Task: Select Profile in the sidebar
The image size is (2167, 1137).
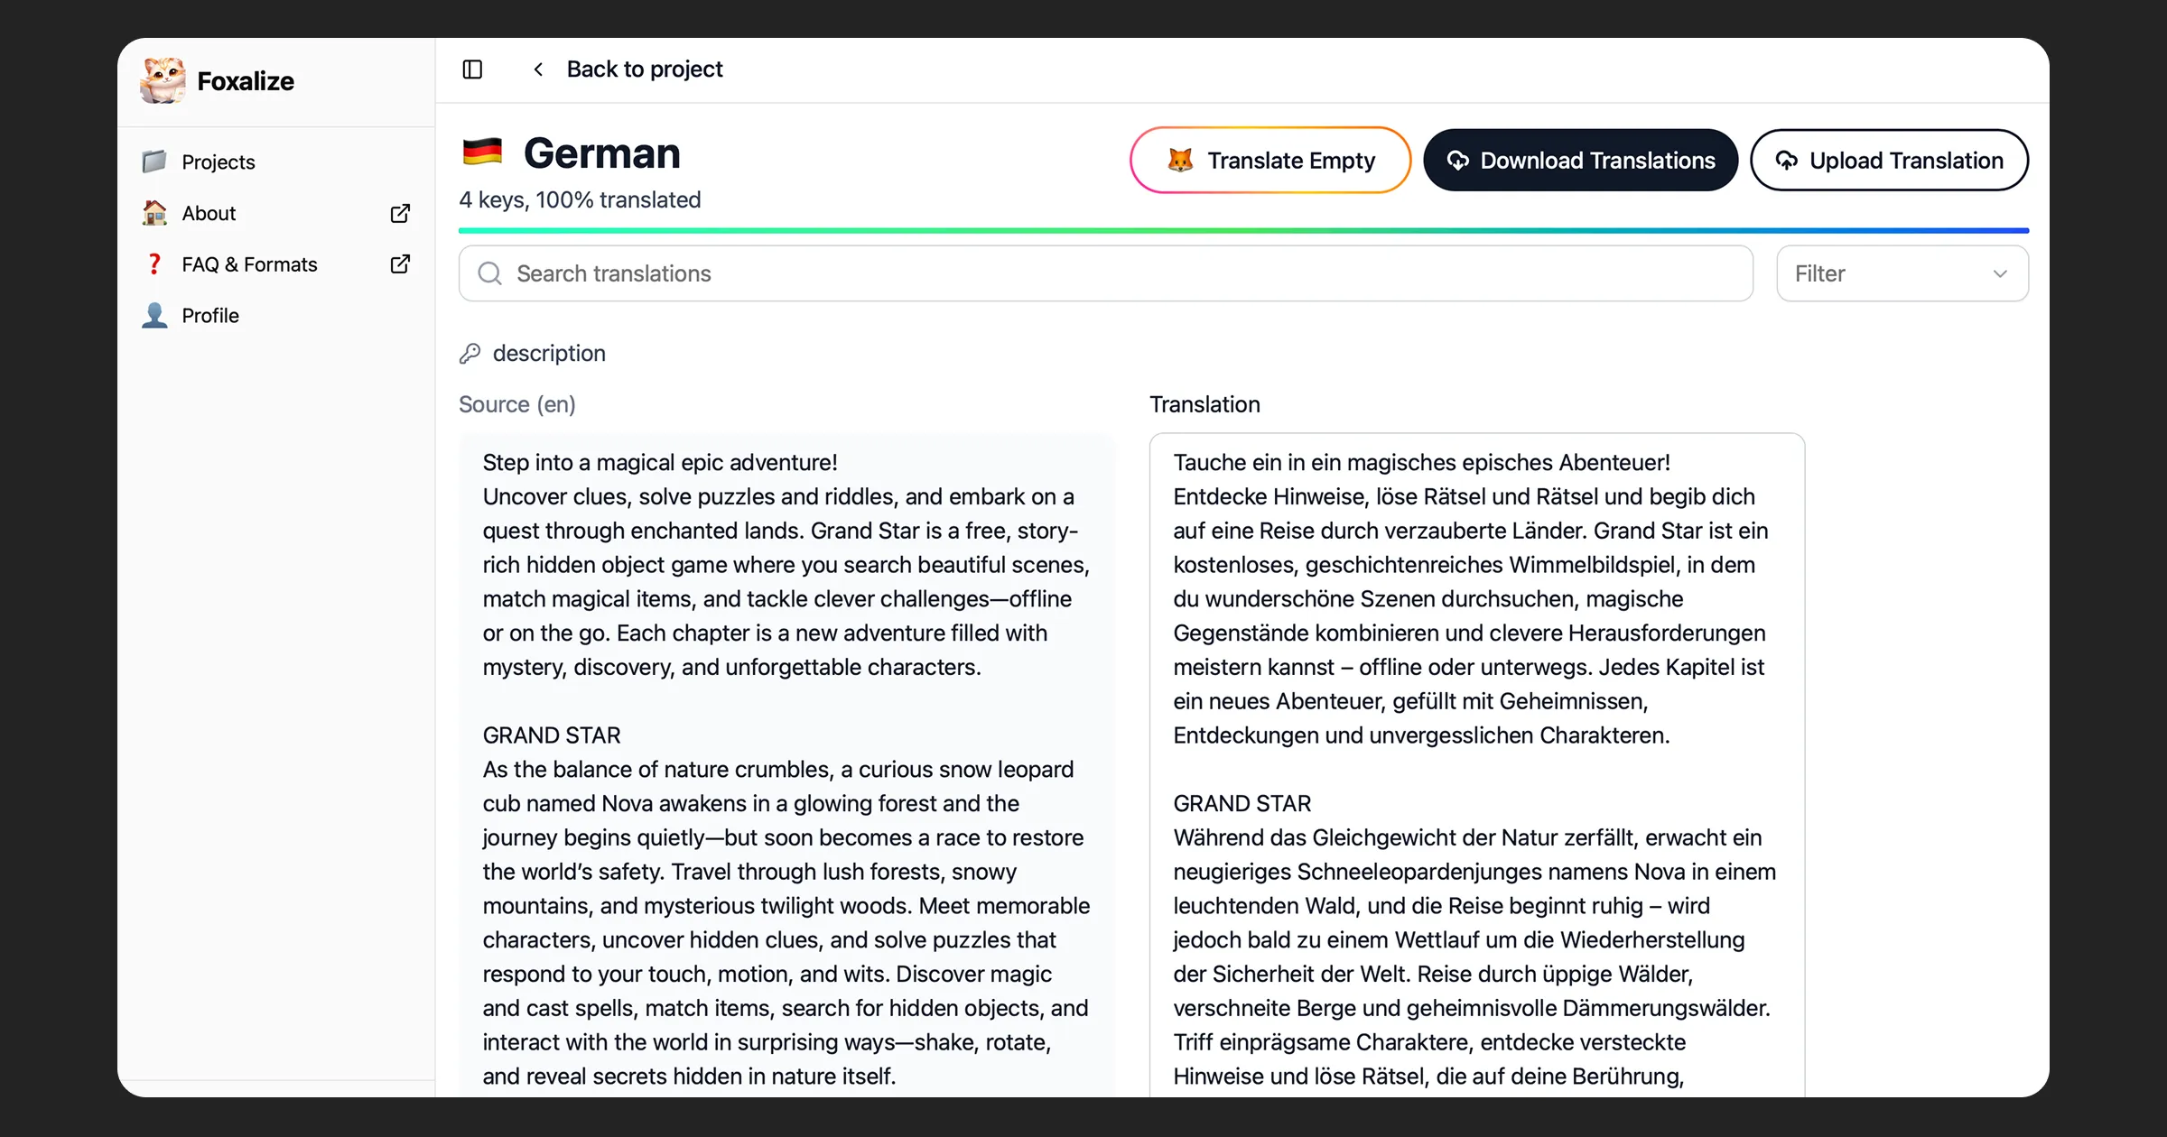Action: tap(210, 315)
